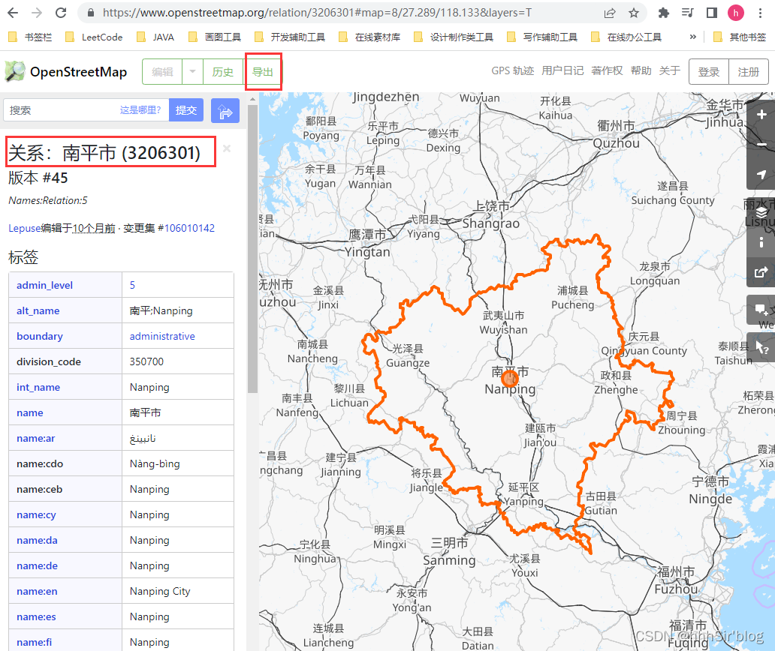The width and height of the screenshot is (775, 651).
Task: Click the 编辑 edit button
Action: (x=162, y=72)
